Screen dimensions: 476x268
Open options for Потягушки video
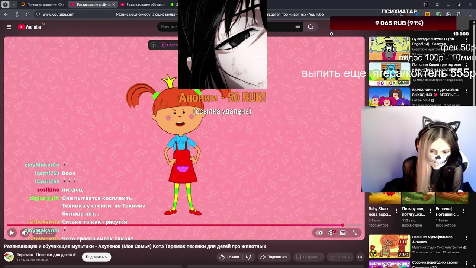click(x=430, y=211)
